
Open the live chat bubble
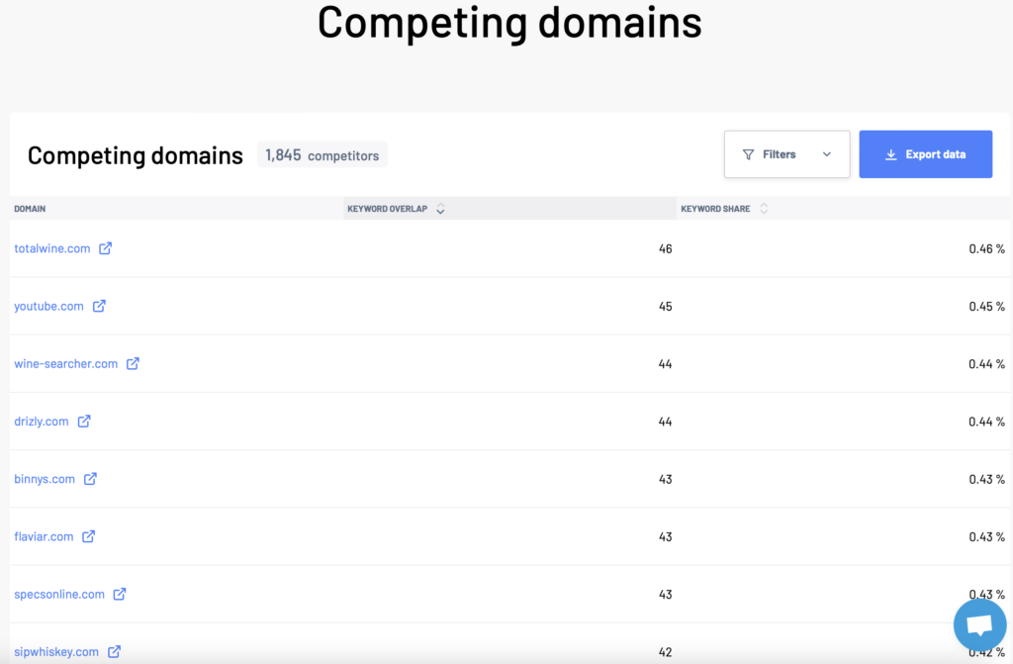(979, 624)
